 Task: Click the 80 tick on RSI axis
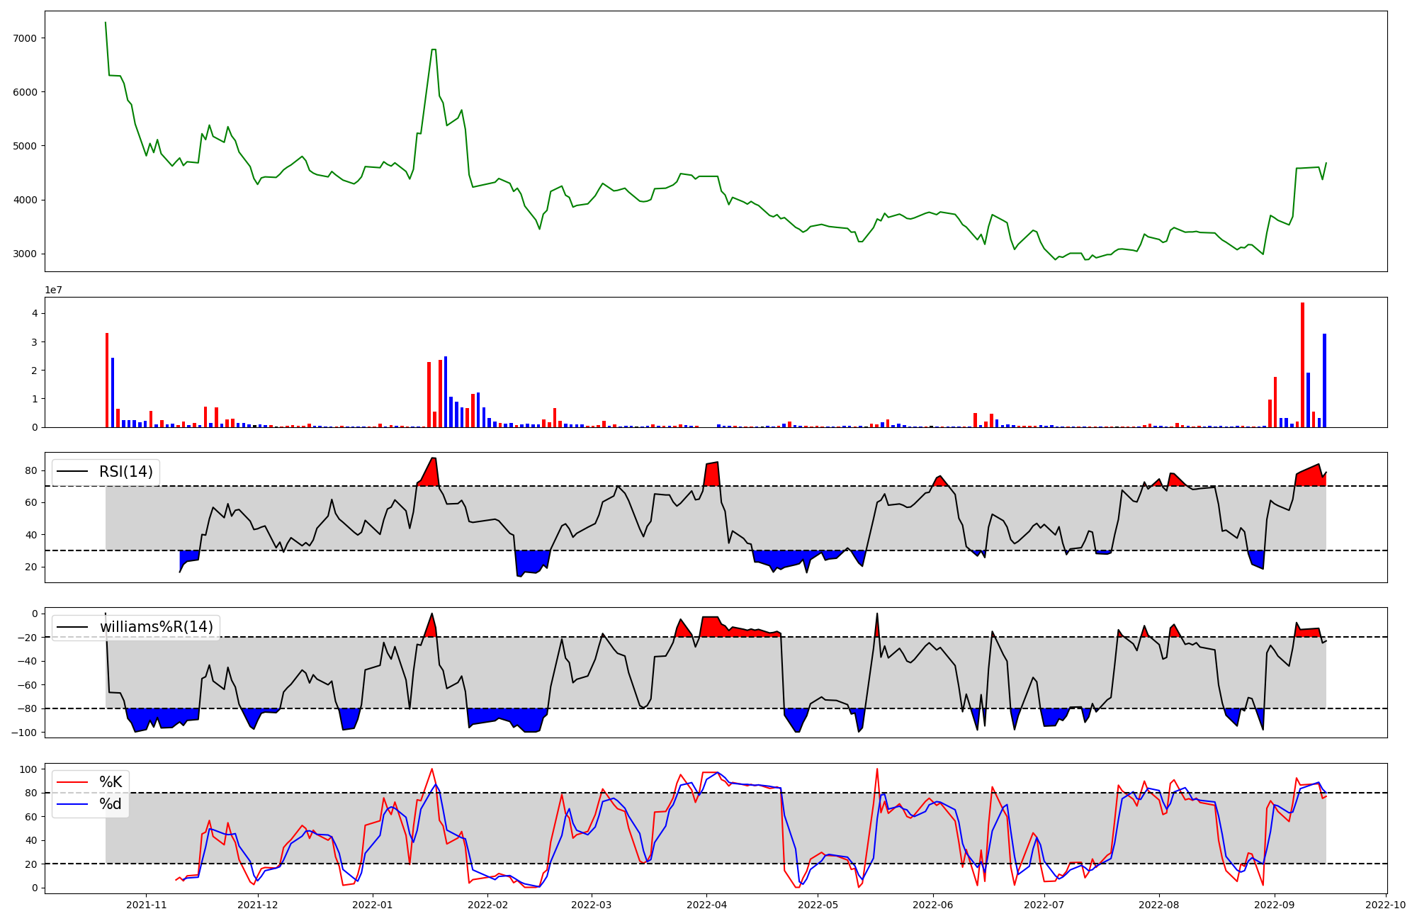(30, 470)
